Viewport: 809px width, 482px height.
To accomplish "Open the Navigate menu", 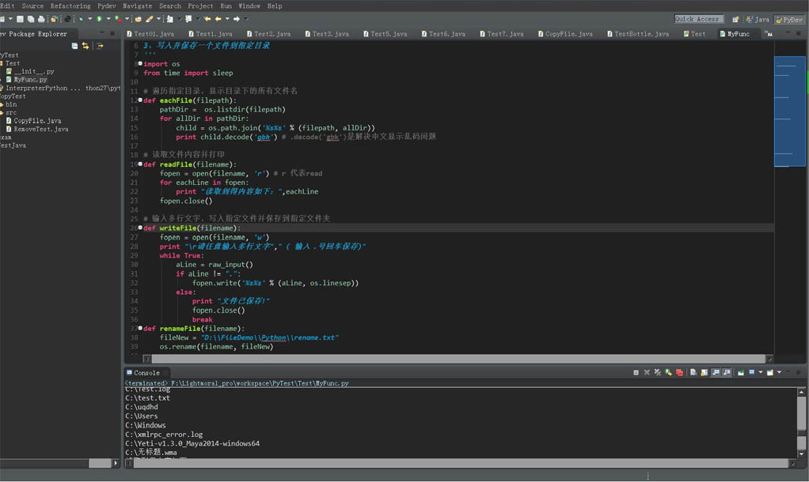I will click(x=137, y=6).
